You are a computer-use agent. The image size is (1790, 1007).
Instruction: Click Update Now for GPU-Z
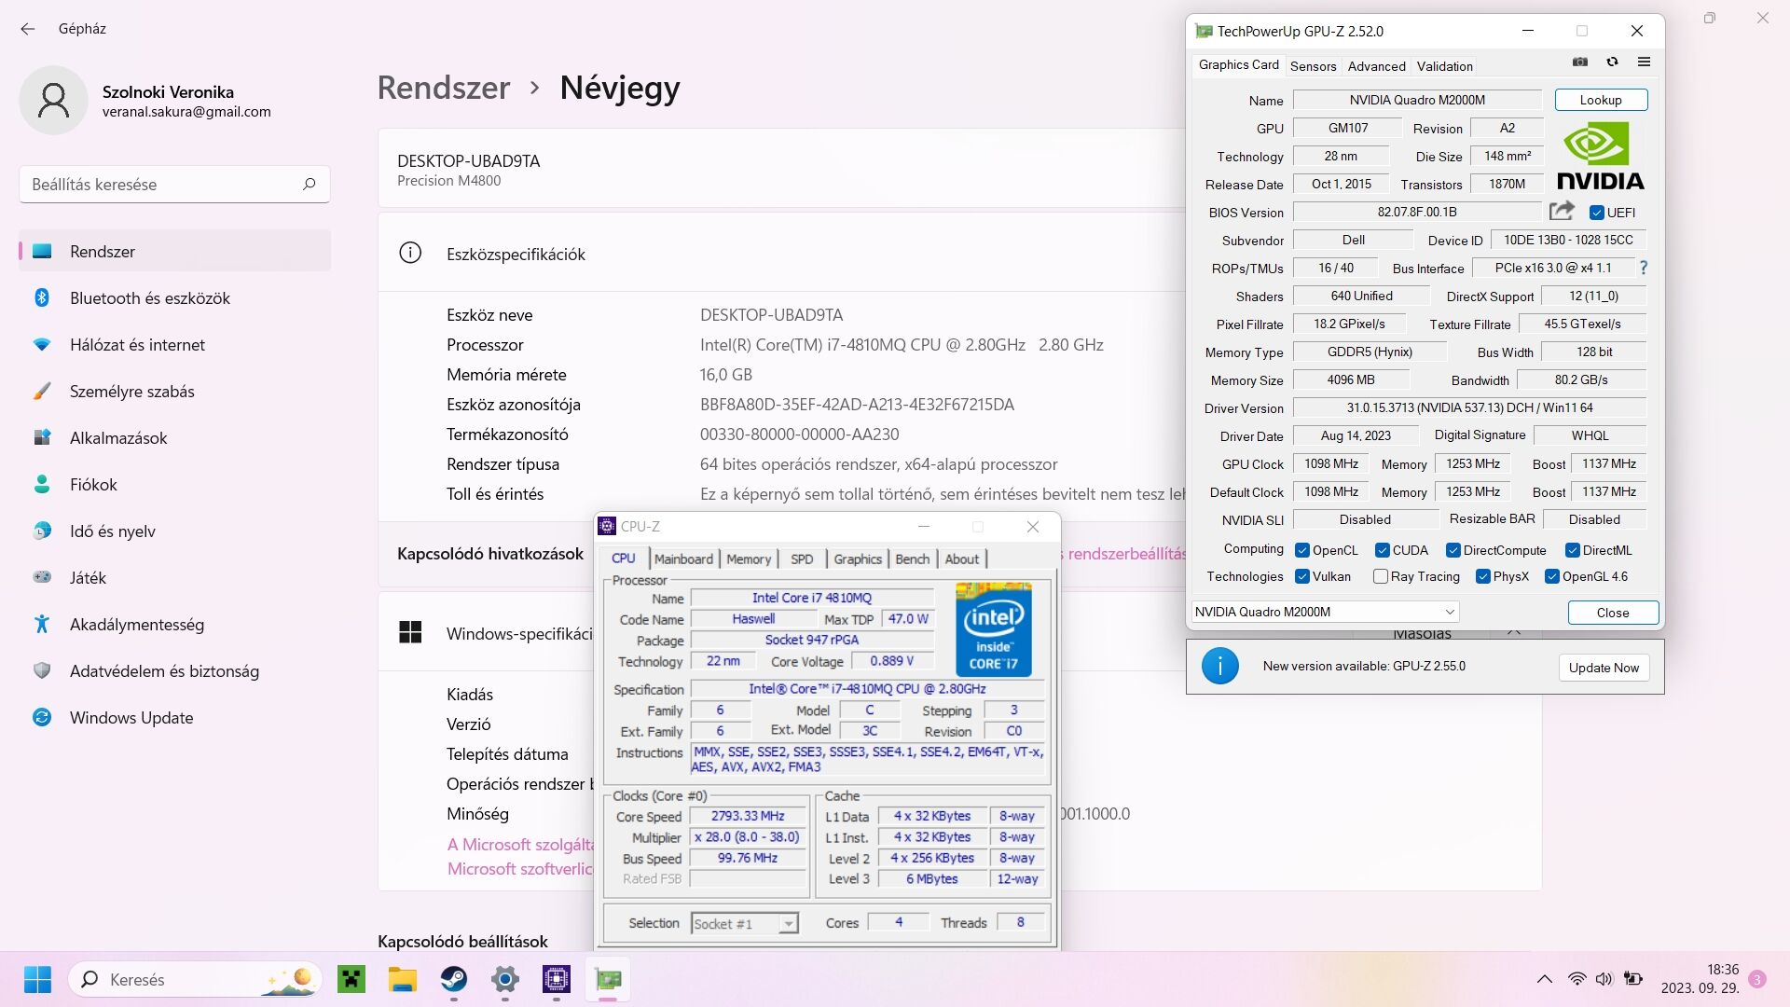pyautogui.click(x=1604, y=668)
